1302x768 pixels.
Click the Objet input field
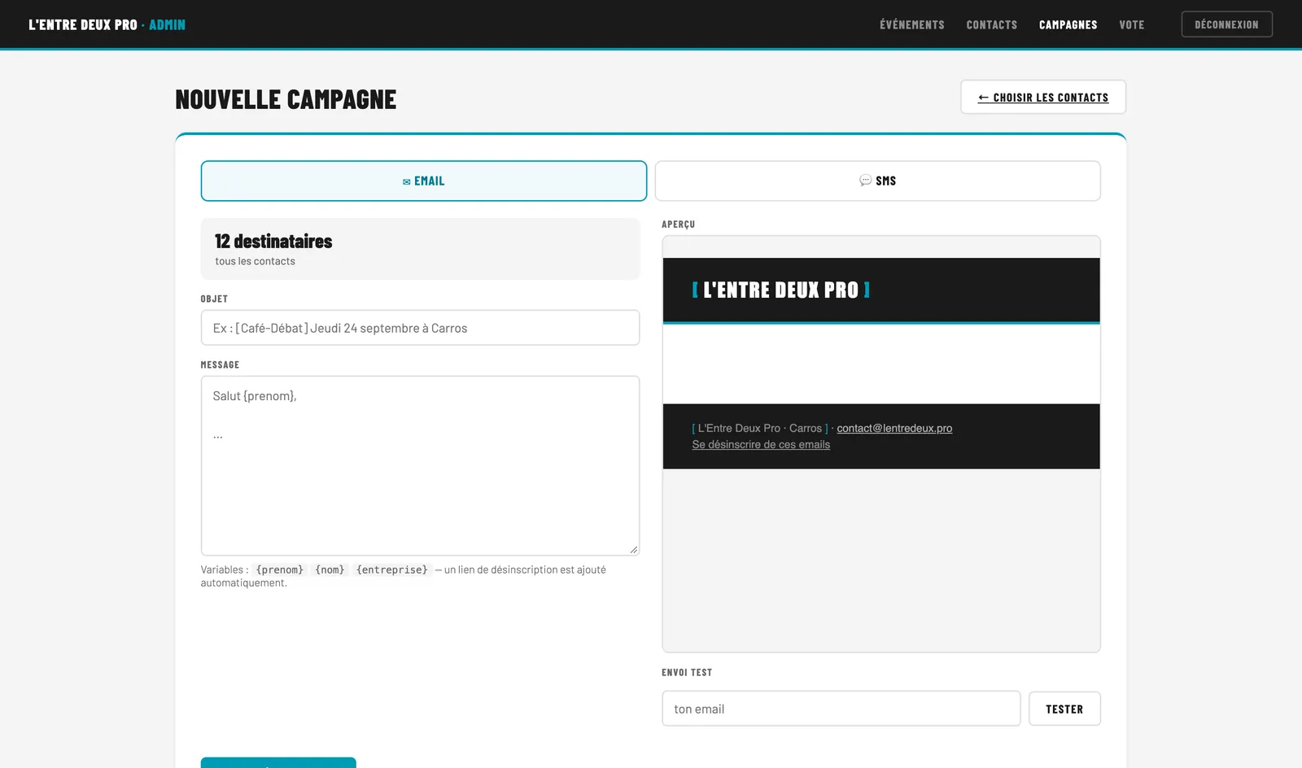(x=420, y=328)
